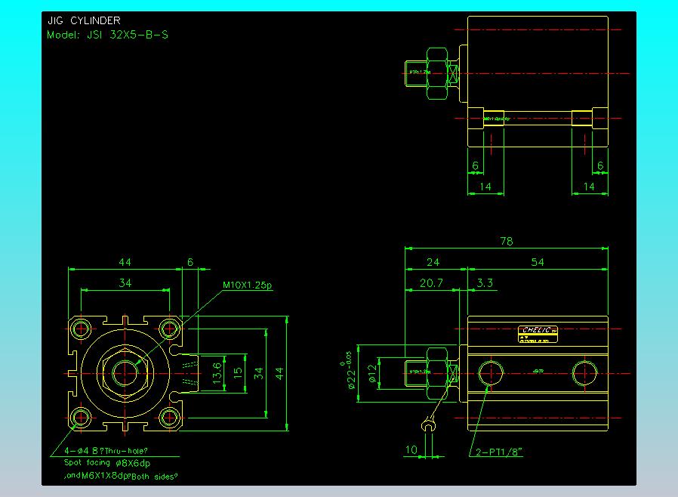The image size is (678, 497).
Task: Click the 20.7 dimension text
Action: click(431, 282)
